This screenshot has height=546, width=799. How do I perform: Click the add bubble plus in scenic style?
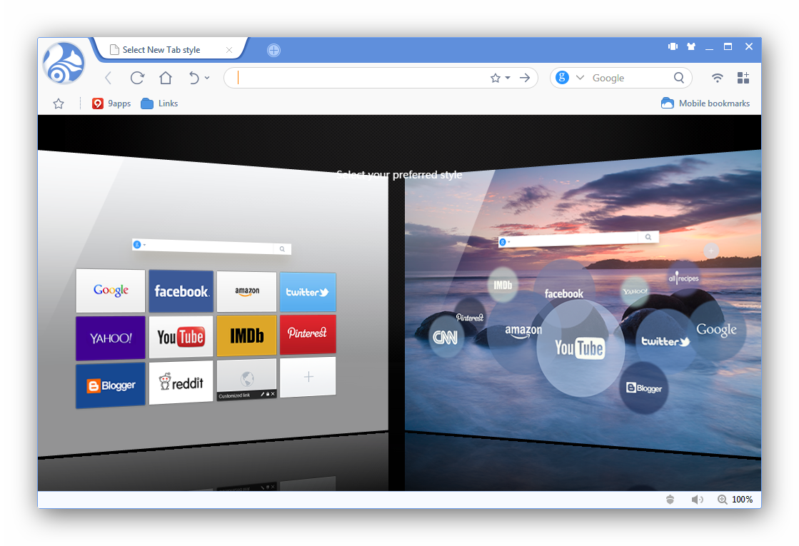click(711, 251)
